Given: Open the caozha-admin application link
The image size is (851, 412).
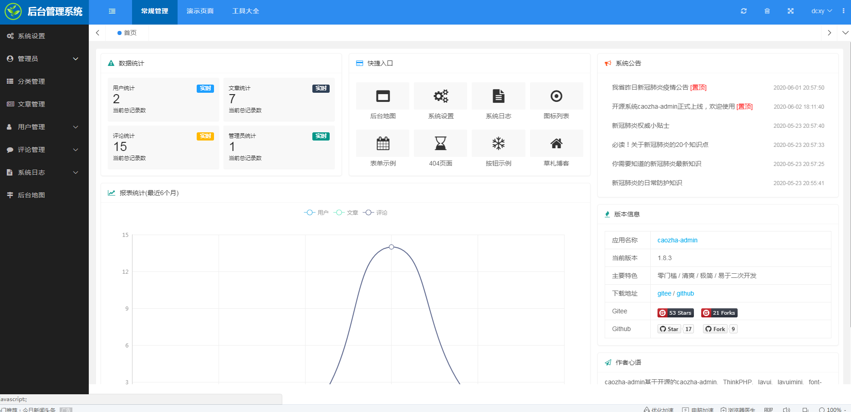Looking at the screenshot, I should tap(677, 240).
